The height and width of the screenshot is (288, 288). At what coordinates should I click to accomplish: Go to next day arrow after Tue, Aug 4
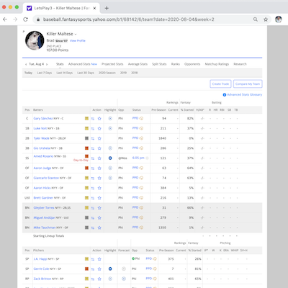coord(47,64)
